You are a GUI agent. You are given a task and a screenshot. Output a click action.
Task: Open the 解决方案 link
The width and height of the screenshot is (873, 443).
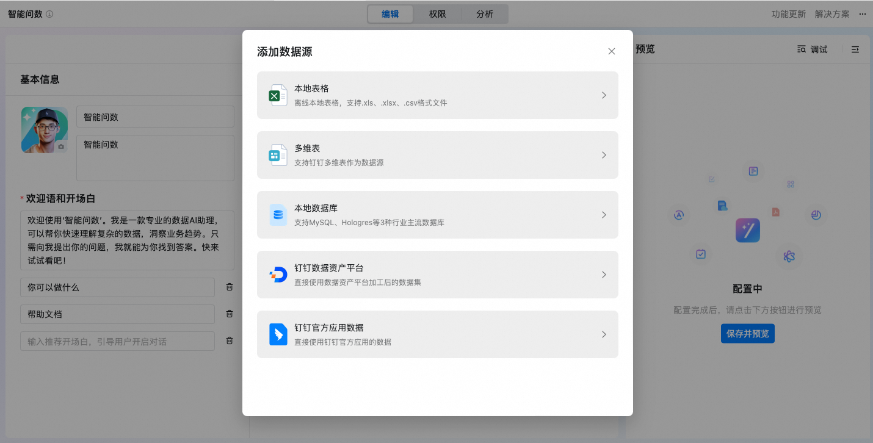click(832, 14)
